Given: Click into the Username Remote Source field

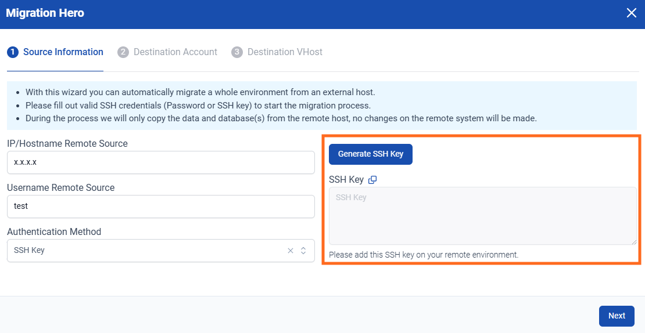Looking at the screenshot, I should pyautogui.click(x=160, y=207).
